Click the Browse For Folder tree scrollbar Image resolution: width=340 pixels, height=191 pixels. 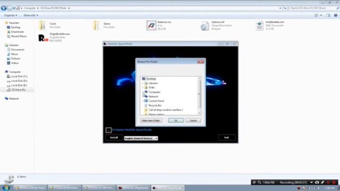tap(199, 94)
